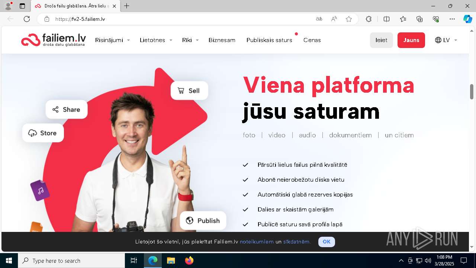Open the Biznesam page
Viewport: 476px width, 268px height.
point(222,40)
